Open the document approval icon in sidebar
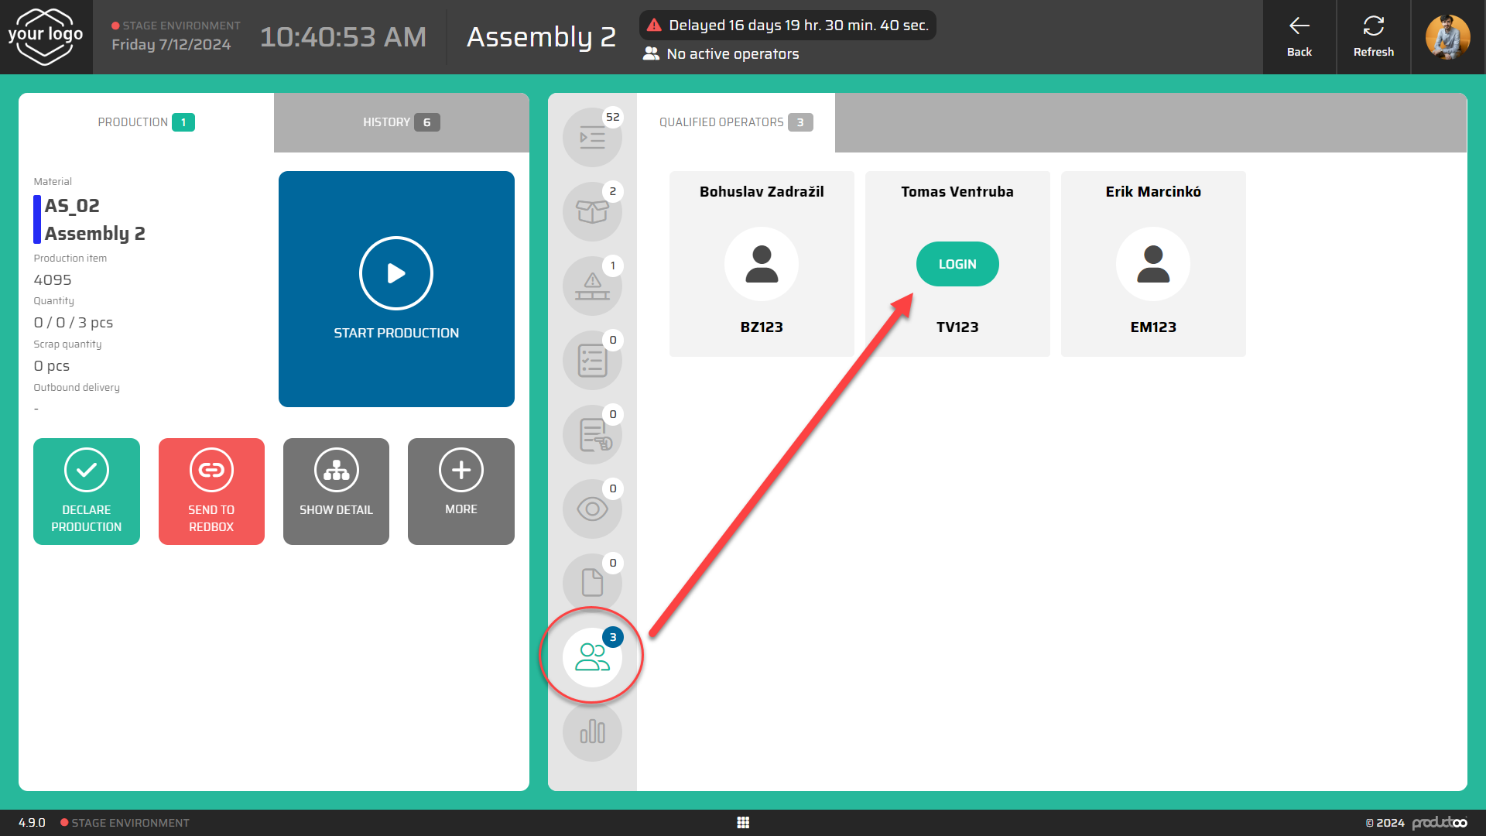Screen dimensions: 1486x836 [592, 434]
